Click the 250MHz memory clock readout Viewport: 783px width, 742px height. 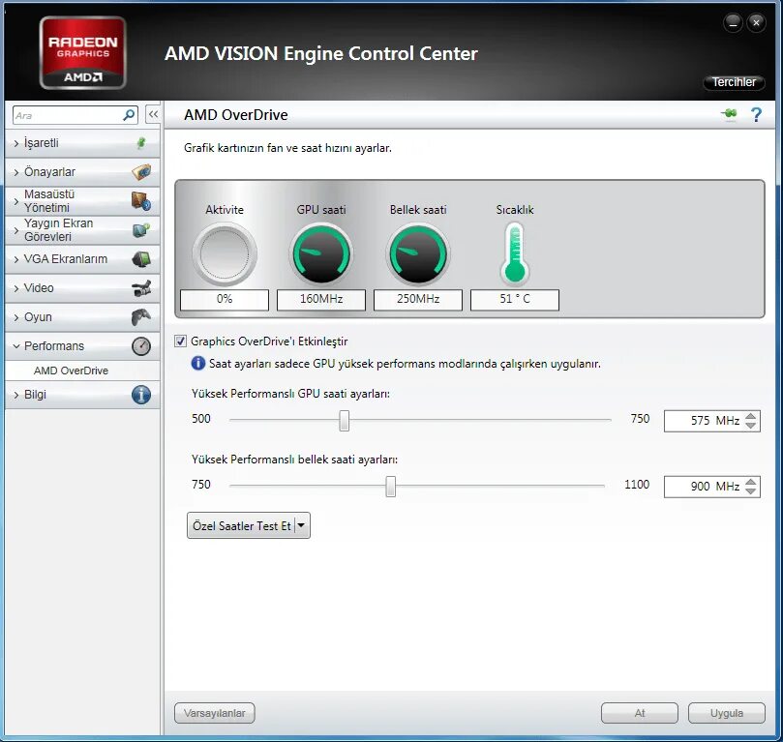[x=418, y=299]
